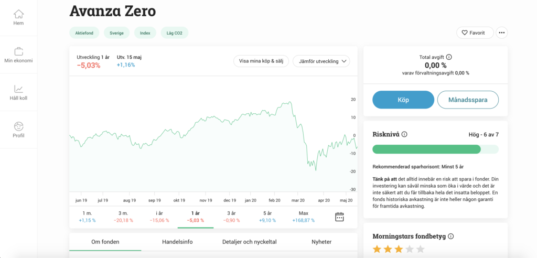Click the blue Köp button

click(x=403, y=100)
